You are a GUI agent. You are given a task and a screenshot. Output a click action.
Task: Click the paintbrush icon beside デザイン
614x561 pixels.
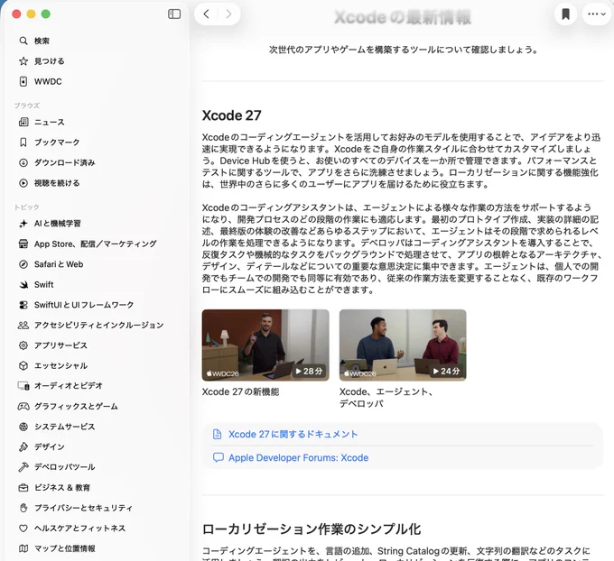coord(23,446)
